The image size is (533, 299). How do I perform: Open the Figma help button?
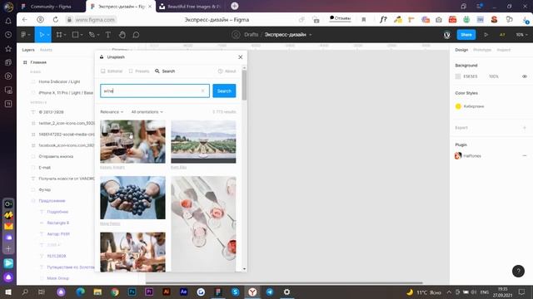(x=518, y=271)
